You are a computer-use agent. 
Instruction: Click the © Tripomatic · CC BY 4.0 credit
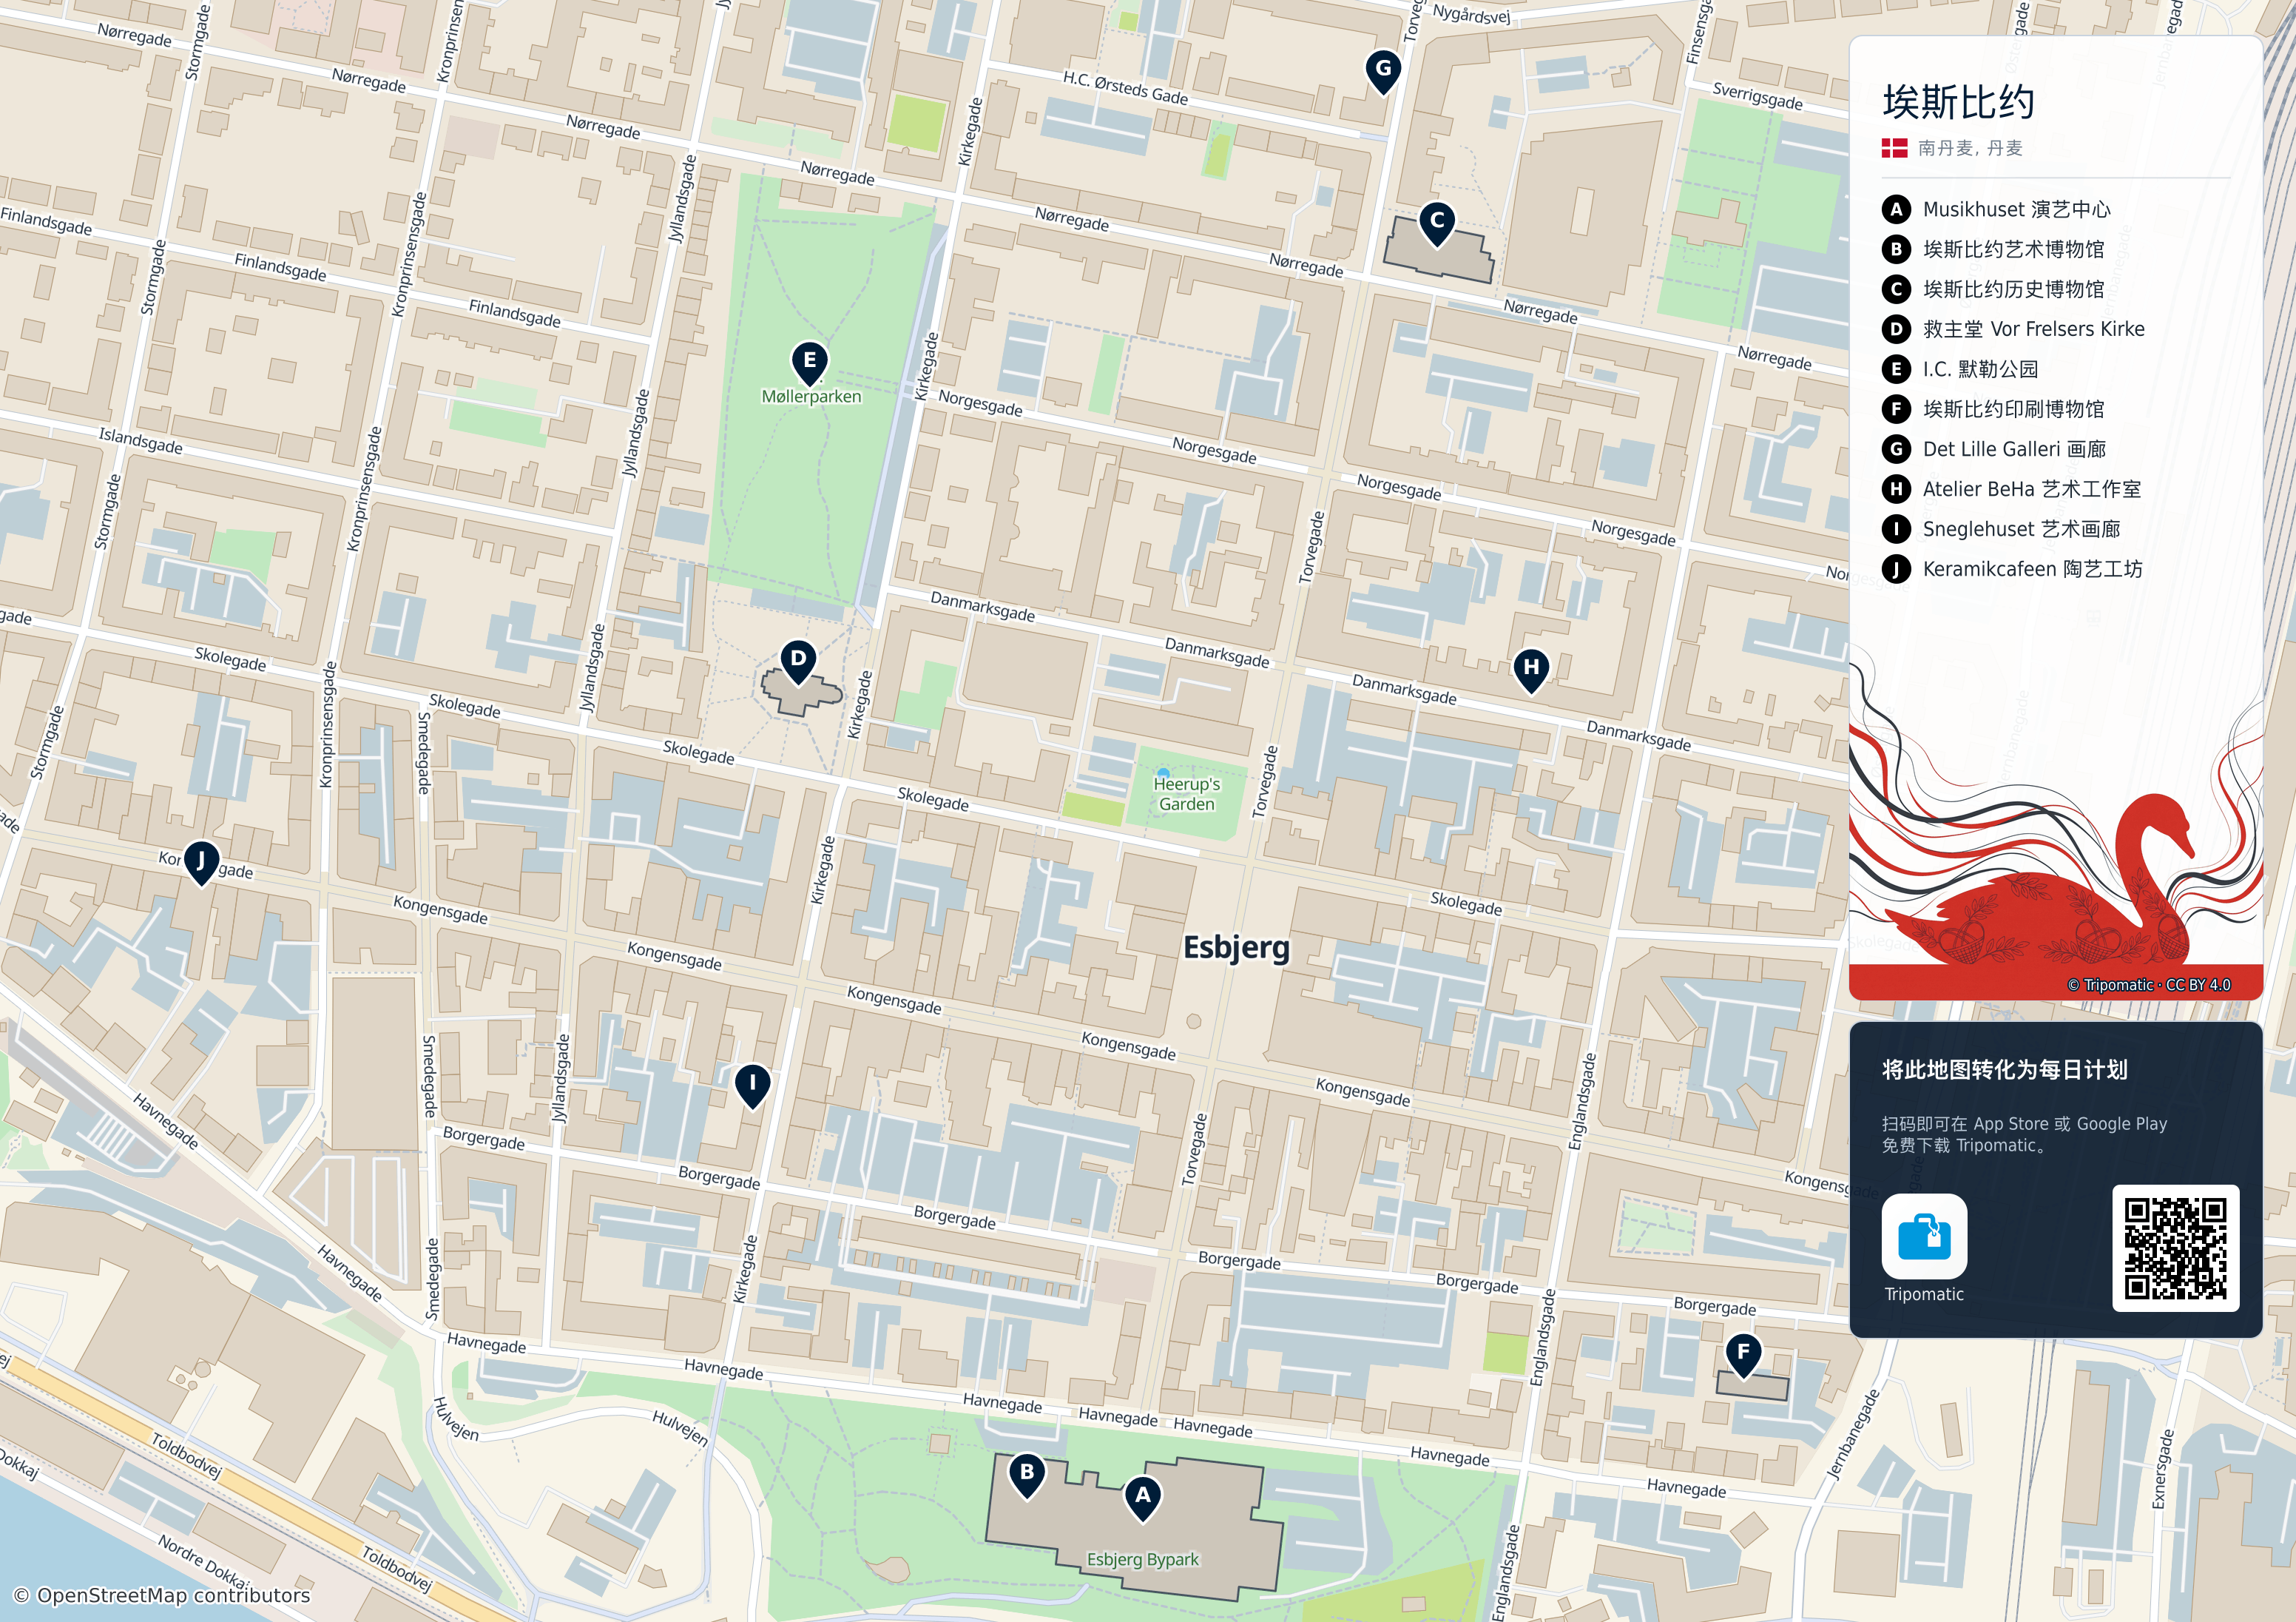pyautogui.click(x=2149, y=985)
